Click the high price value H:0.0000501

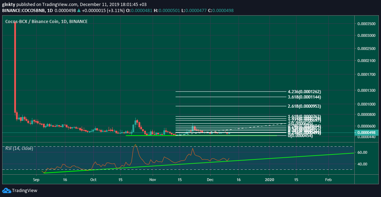point(167,10)
